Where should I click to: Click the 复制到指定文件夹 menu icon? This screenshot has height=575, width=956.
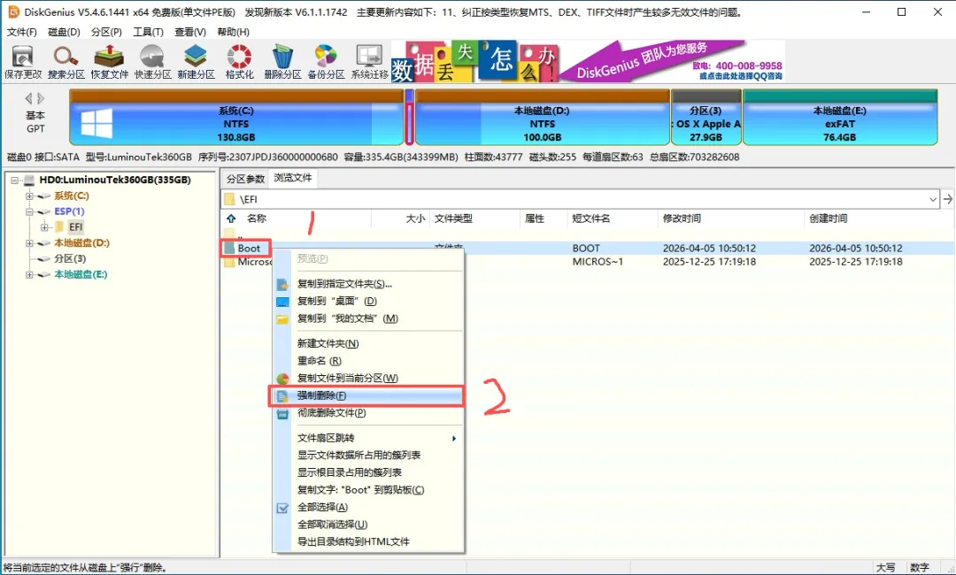click(x=282, y=284)
